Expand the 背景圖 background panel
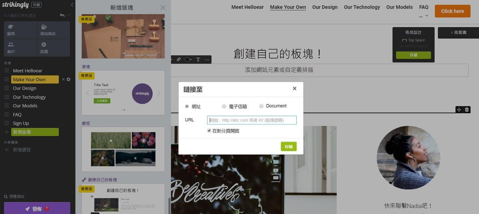Image resolution: width=479 pixels, height=214 pixels. click(x=458, y=33)
